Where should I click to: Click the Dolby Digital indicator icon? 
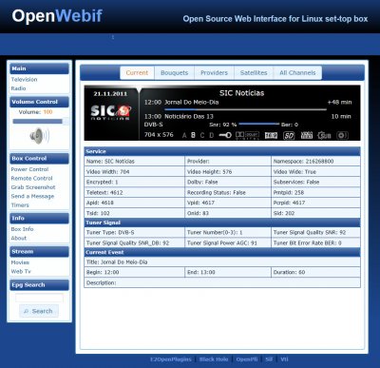247,135
